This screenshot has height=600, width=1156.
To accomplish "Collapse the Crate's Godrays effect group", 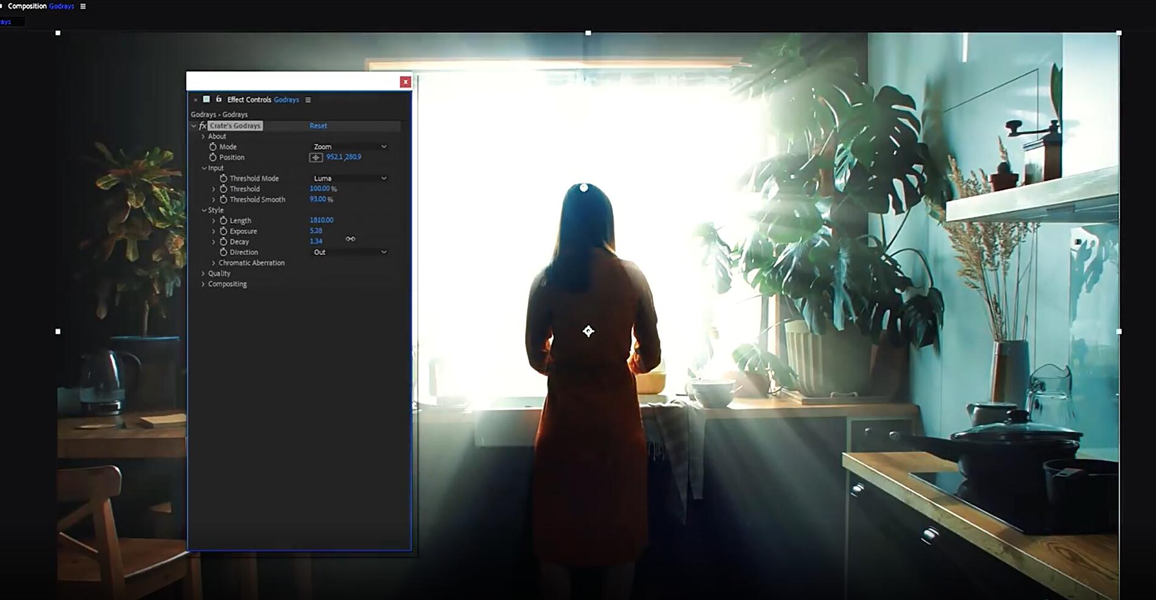I will [194, 125].
